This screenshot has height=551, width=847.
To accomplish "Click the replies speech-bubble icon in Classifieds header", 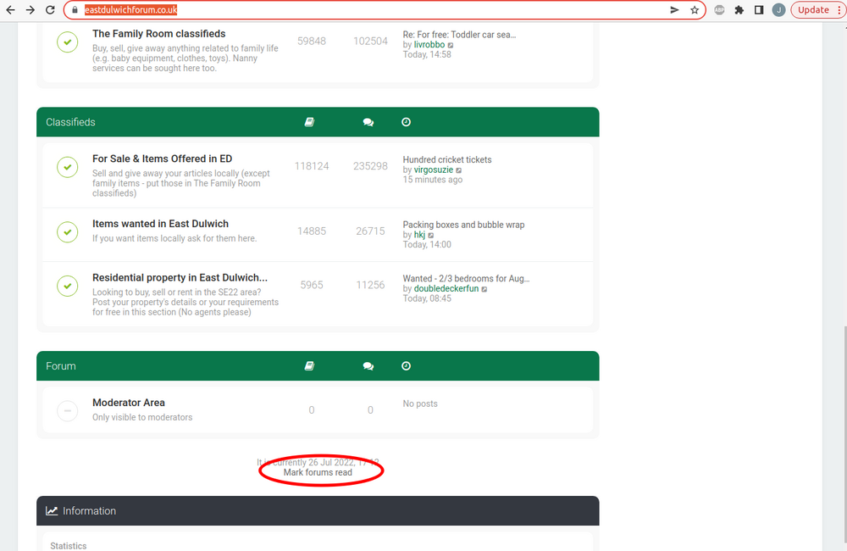I will pyautogui.click(x=368, y=121).
